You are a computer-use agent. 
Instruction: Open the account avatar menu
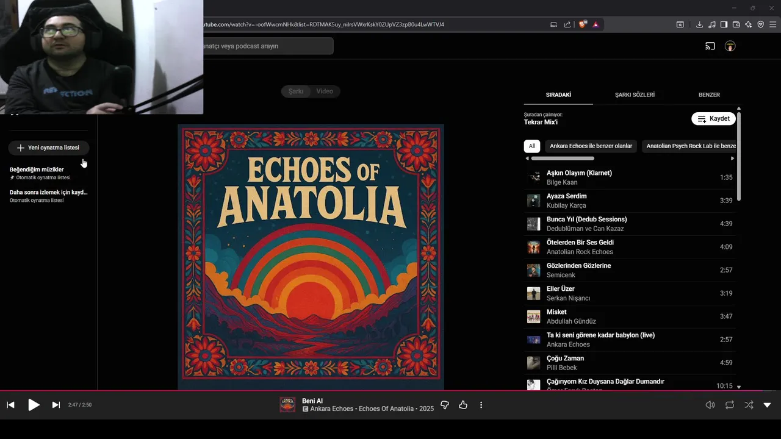tap(730, 46)
